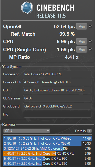Click the Details arrow icon in Ranking
This screenshot has height=167, width=95.
pyautogui.click(x=89, y=131)
